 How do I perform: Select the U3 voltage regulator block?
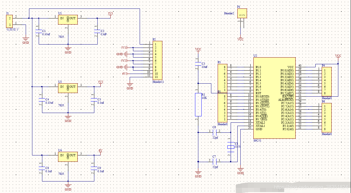pyautogui.click(x=68, y=88)
